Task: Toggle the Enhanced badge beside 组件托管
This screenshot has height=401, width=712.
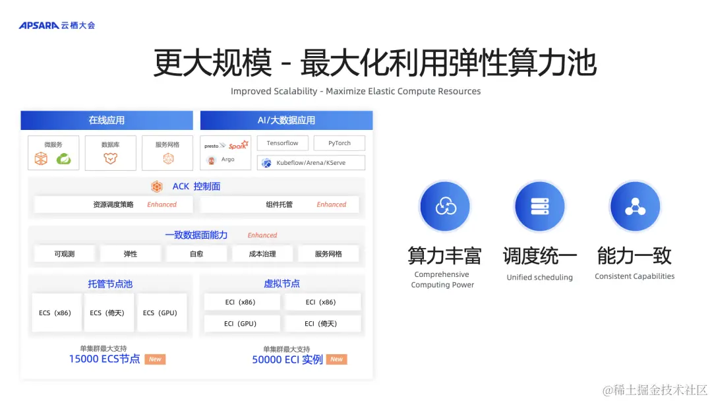Action: (332, 204)
